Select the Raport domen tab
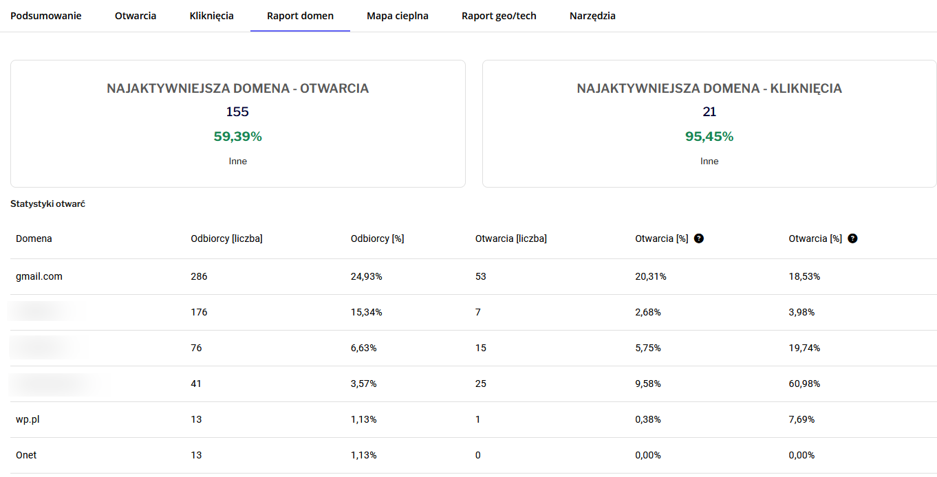 (300, 16)
